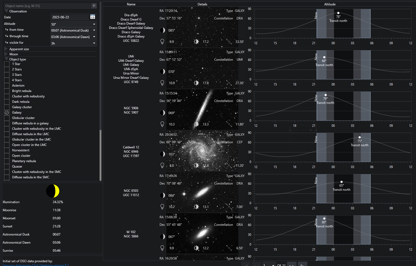This screenshot has width=416, height=266.
Task: Click magnitude bulb icon for M 102
Action: point(162,248)
